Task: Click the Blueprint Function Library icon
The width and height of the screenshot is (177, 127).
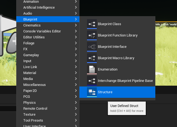Action: [x=92, y=35]
